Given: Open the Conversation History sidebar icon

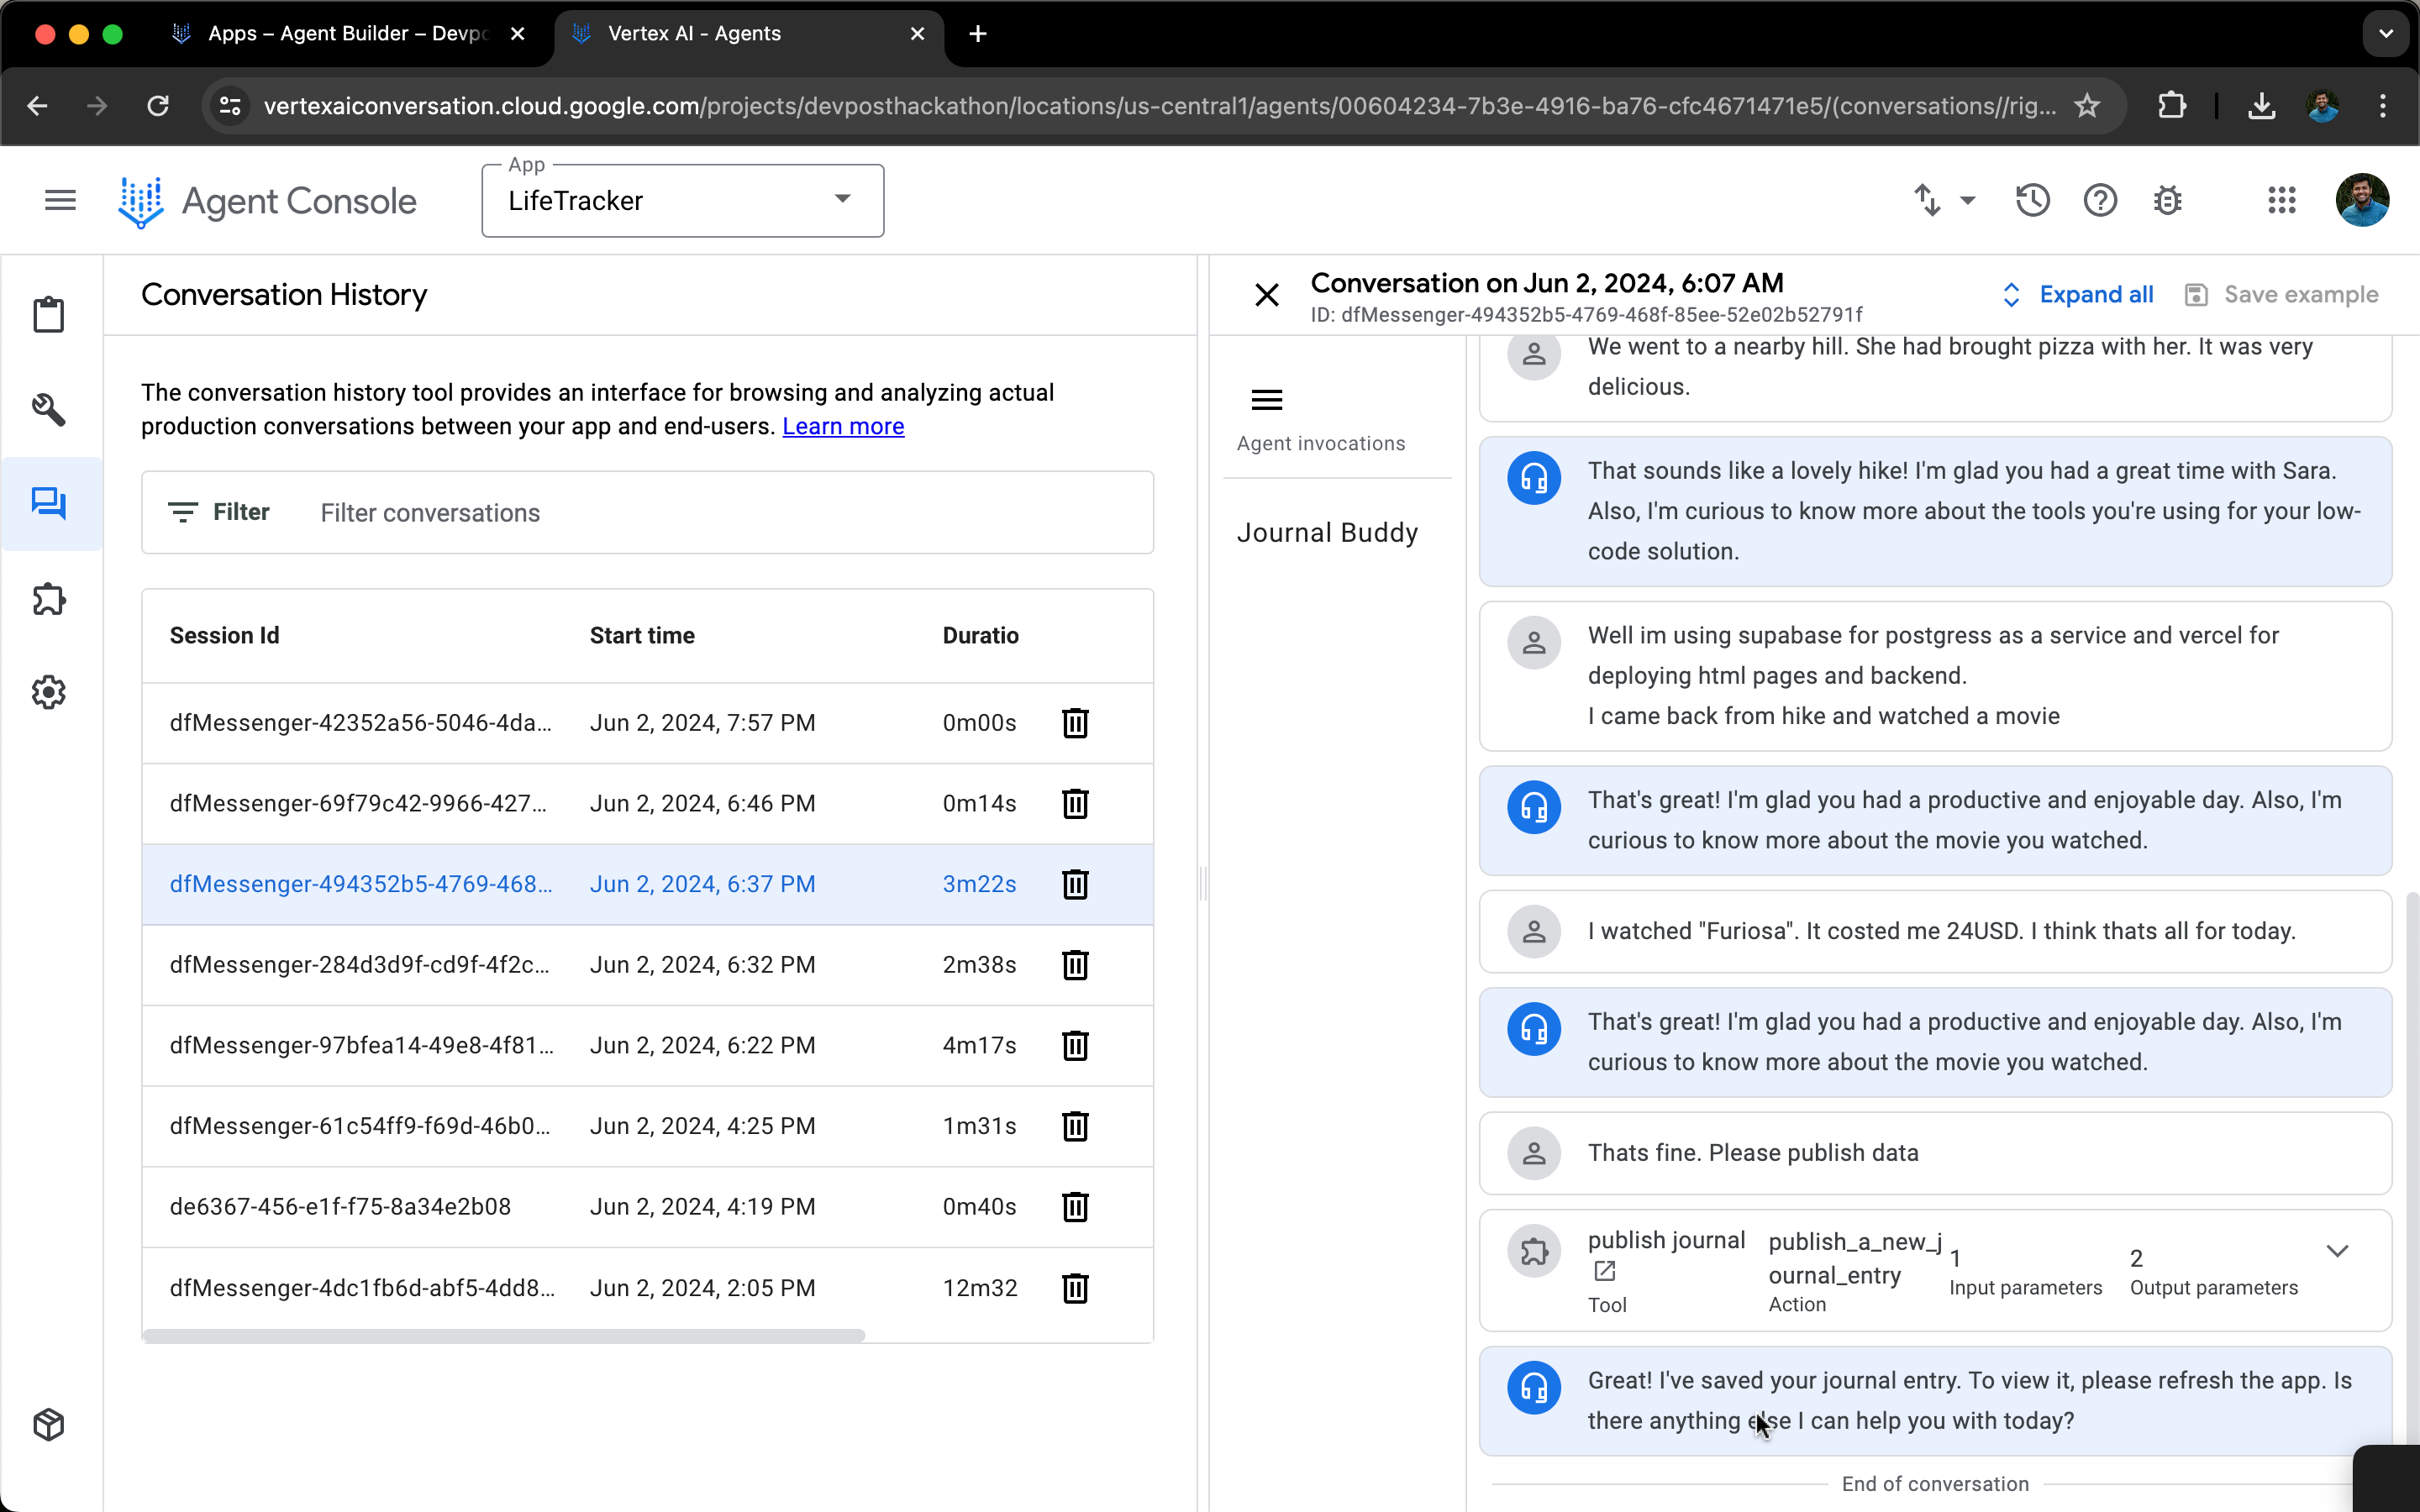Looking at the screenshot, I should tap(48, 503).
